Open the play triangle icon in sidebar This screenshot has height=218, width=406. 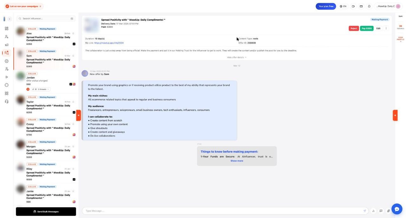click(x=7, y=77)
